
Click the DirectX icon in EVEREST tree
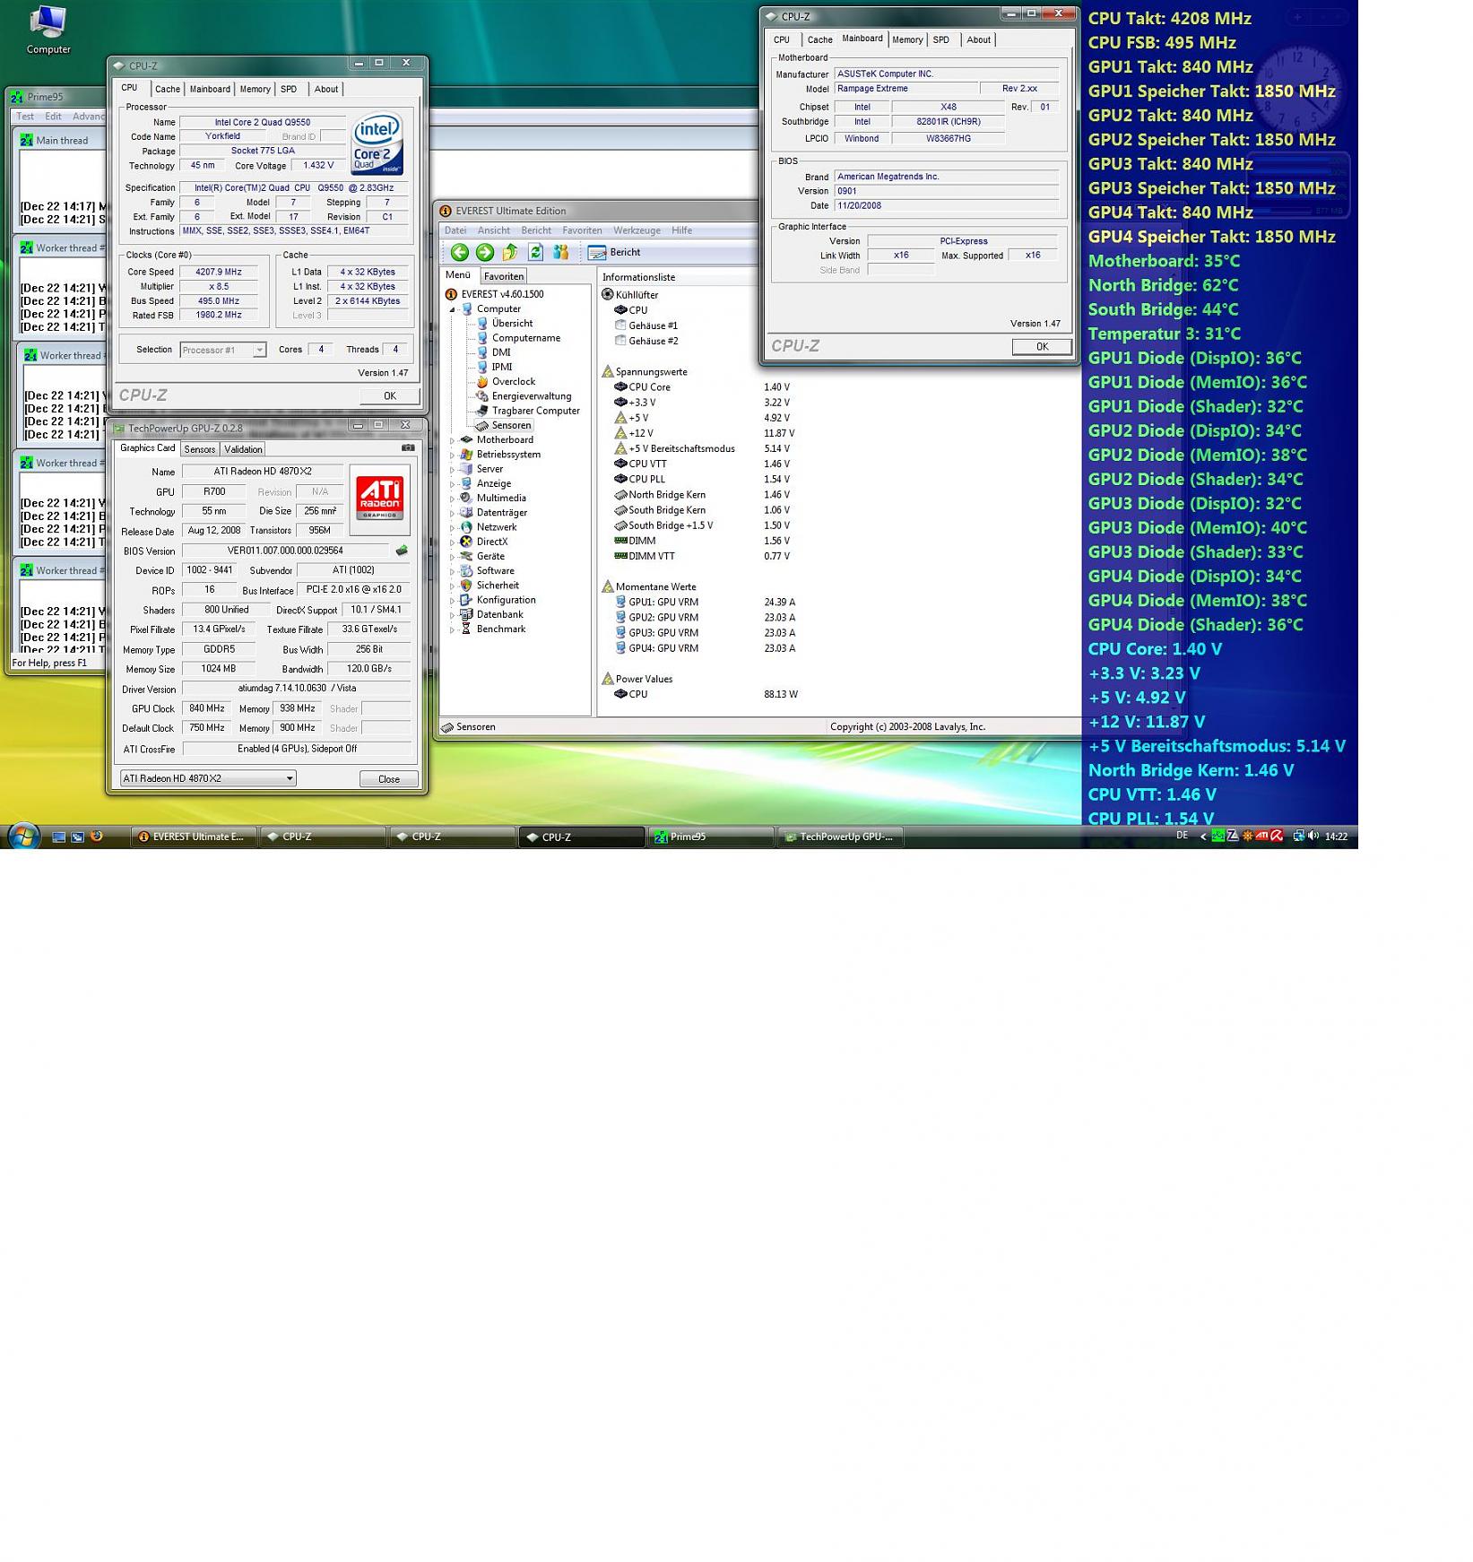pyautogui.click(x=466, y=542)
